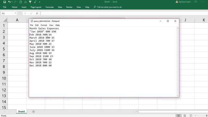Click the Notepad title bar document icon
Viewport: 208px width, 117px height.
pyautogui.click(x=32, y=21)
